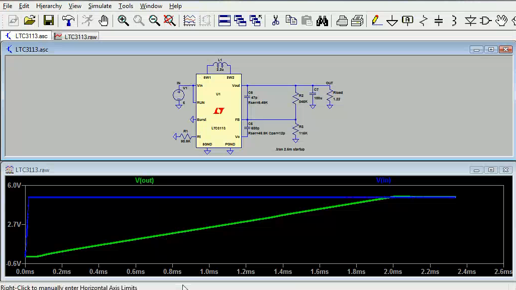Click the New Schematic toolbar icon
Viewport: 516px width, 290px height.
(x=14, y=21)
